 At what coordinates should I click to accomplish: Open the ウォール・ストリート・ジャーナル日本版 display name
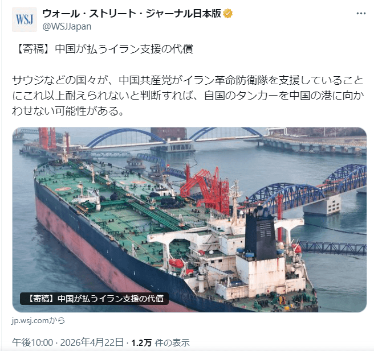coord(132,14)
